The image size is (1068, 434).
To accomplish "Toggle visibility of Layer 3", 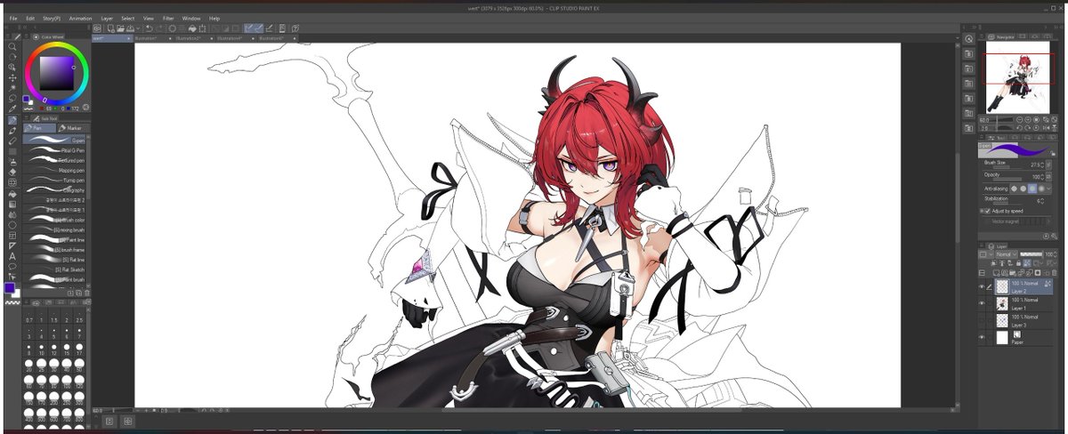I will (x=982, y=320).
